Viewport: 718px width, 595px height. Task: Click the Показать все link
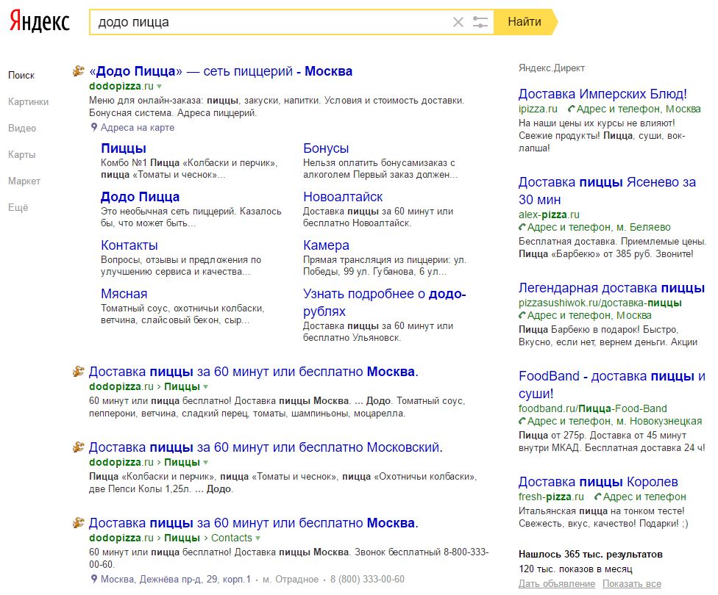(631, 584)
